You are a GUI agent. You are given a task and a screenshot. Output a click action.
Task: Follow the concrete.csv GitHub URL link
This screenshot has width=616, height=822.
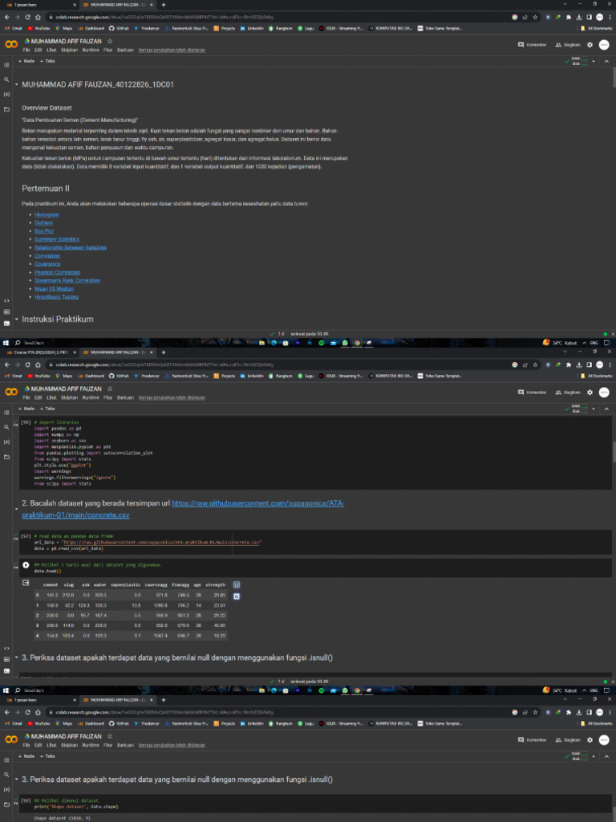257,503
